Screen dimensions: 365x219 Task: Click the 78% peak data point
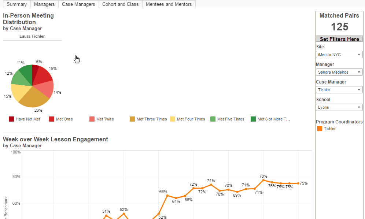coord(263,180)
